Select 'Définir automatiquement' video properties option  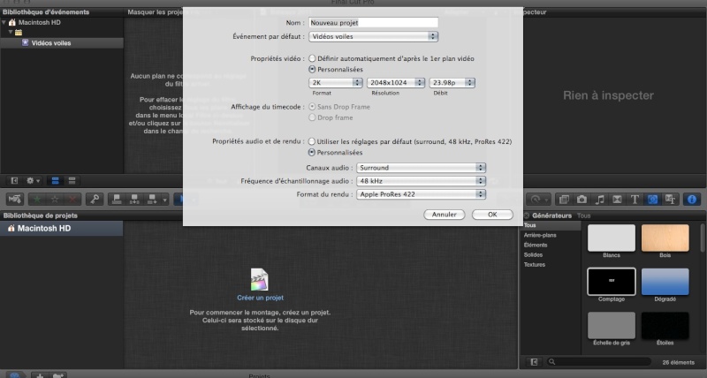pyautogui.click(x=312, y=57)
